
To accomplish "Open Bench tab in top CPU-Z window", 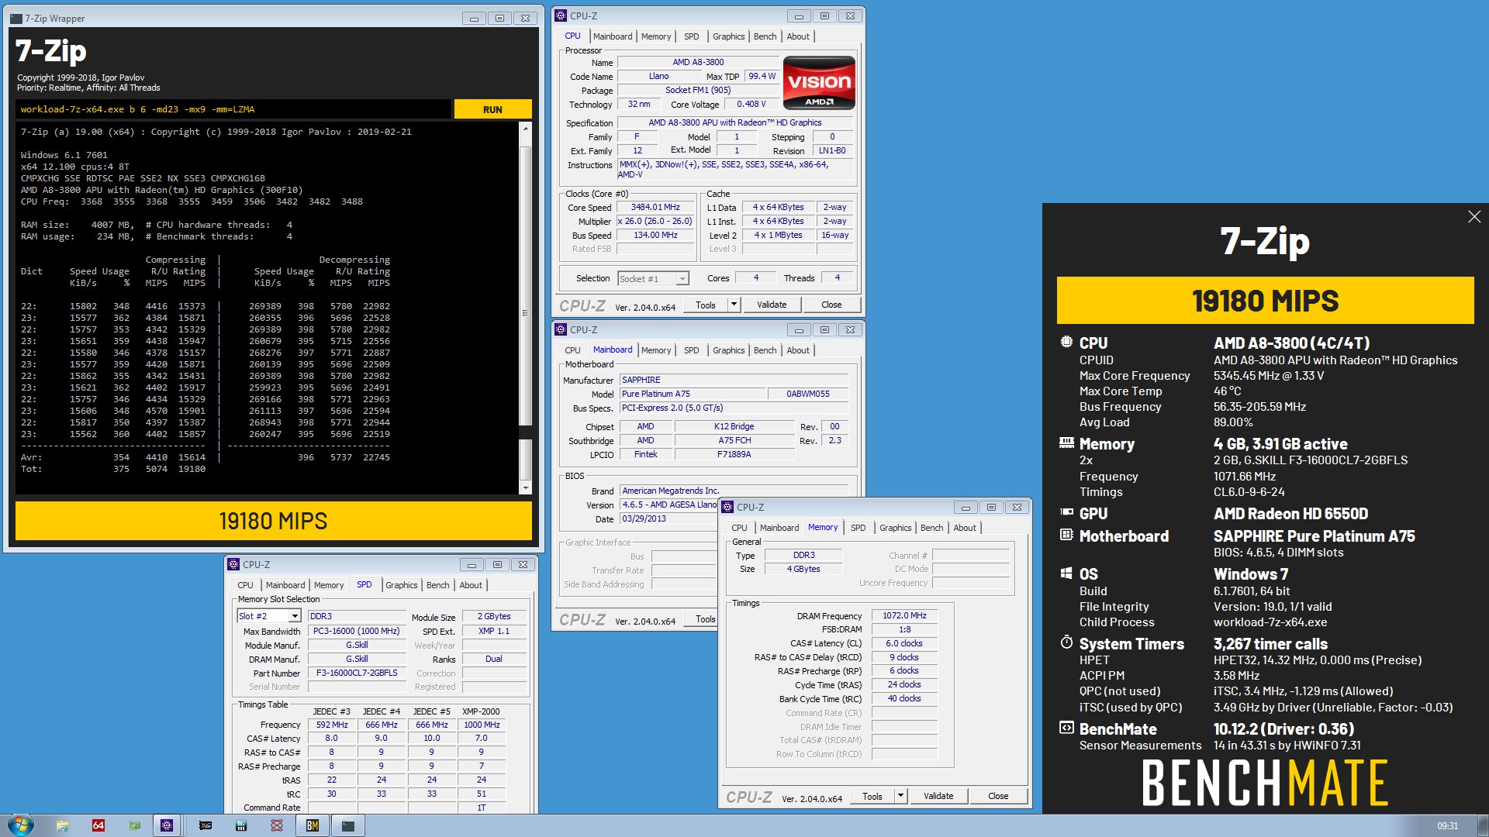I will [x=765, y=36].
